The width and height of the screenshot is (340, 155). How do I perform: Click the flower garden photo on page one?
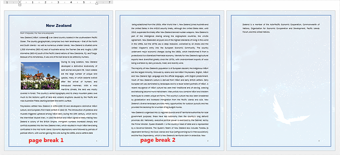pos(40,76)
